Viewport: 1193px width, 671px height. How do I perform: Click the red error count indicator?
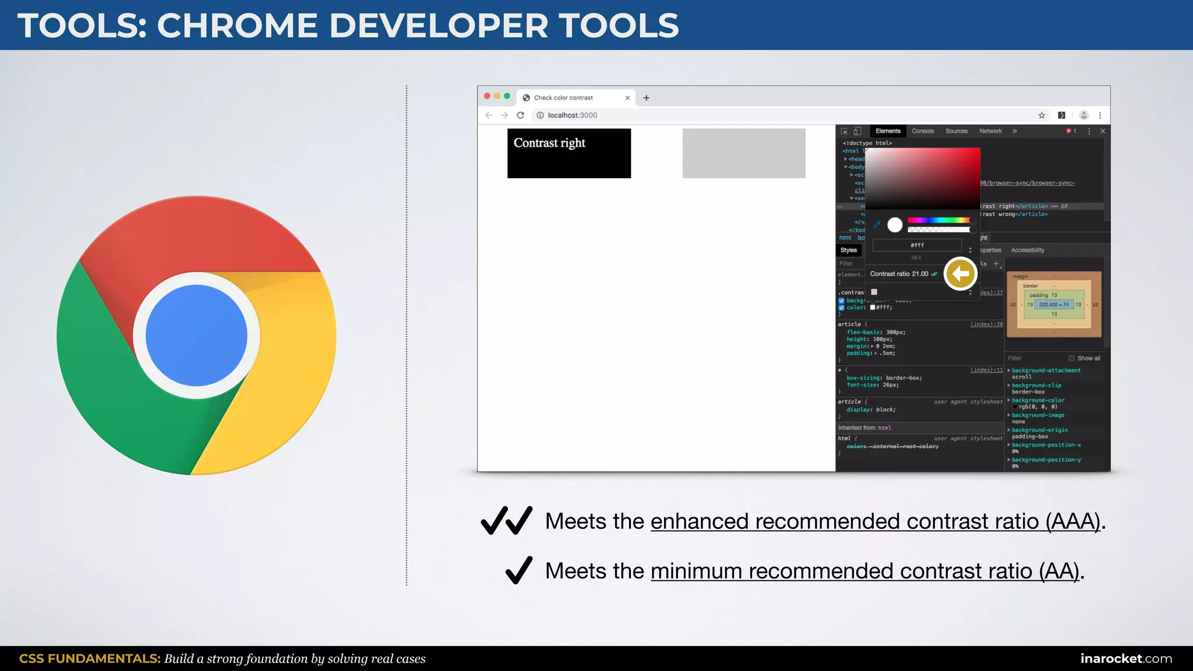[1071, 132]
